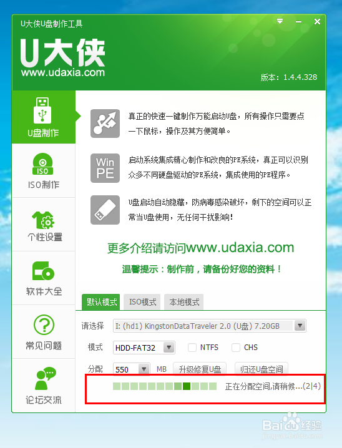Click the 升级修复U盘 button
This screenshot has width=342, height=448.
pyautogui.click(x=200, y=369)
